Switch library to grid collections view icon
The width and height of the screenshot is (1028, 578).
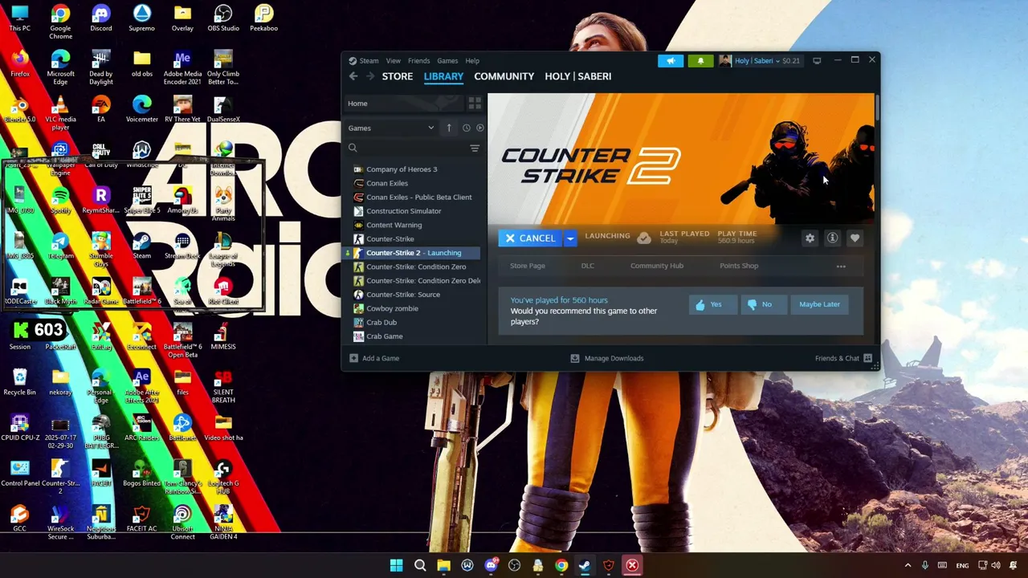pyautogui.click(x=475, y=104)
